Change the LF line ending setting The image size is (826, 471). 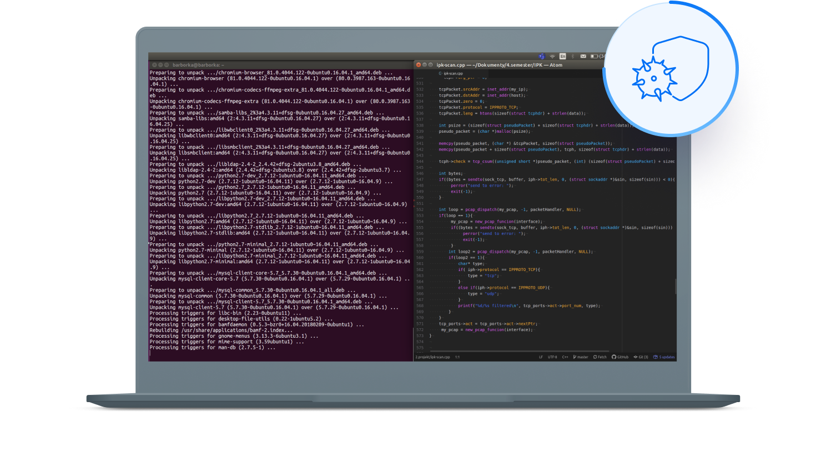tap(541, 357)
